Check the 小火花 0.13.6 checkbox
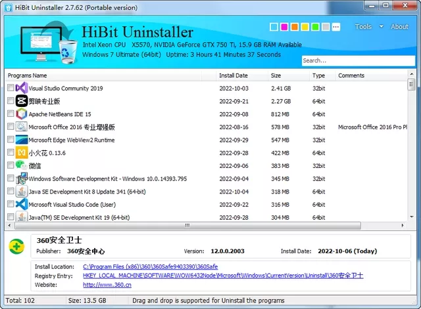Viewport: 421px width, 309px height. click(x=11, y=152)
